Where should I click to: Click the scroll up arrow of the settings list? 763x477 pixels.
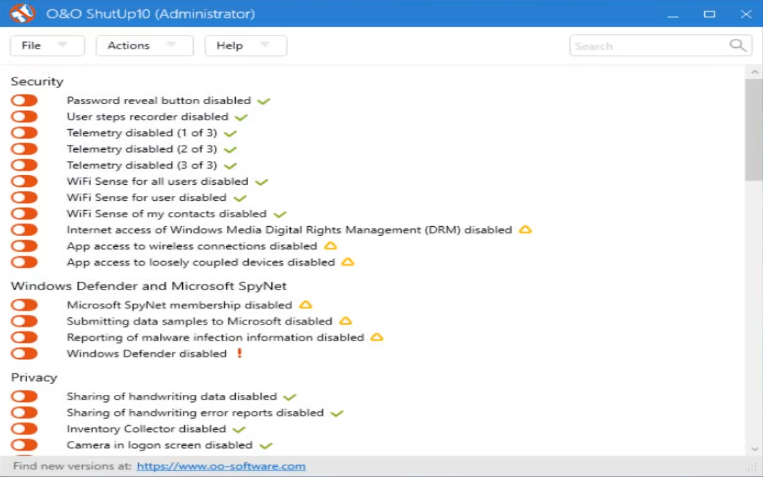coord(754,72)
